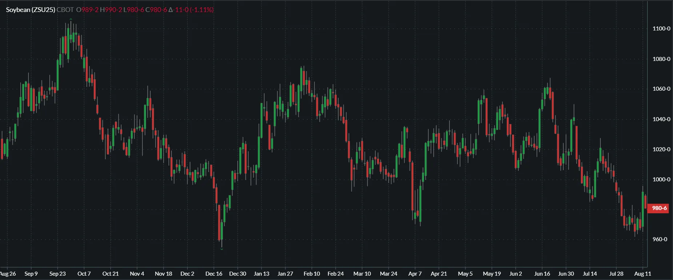Viewport: 673px width, 280px height.
Task: Select the high value H990-2
Action: tap(111, 10)
